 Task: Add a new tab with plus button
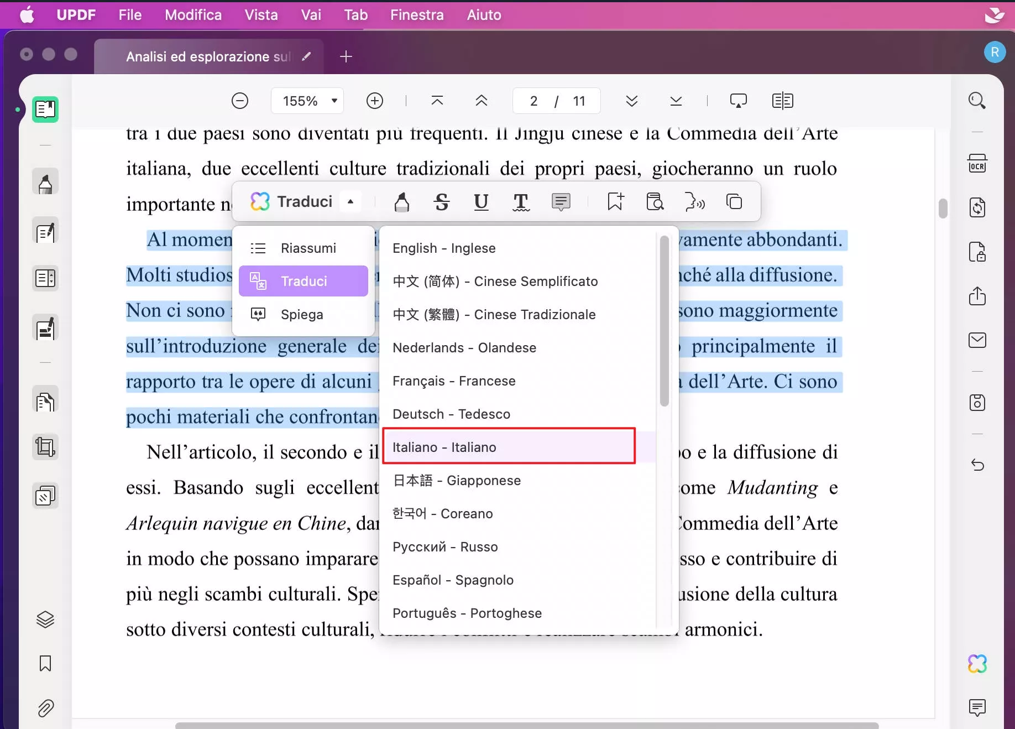coord(346,56)
